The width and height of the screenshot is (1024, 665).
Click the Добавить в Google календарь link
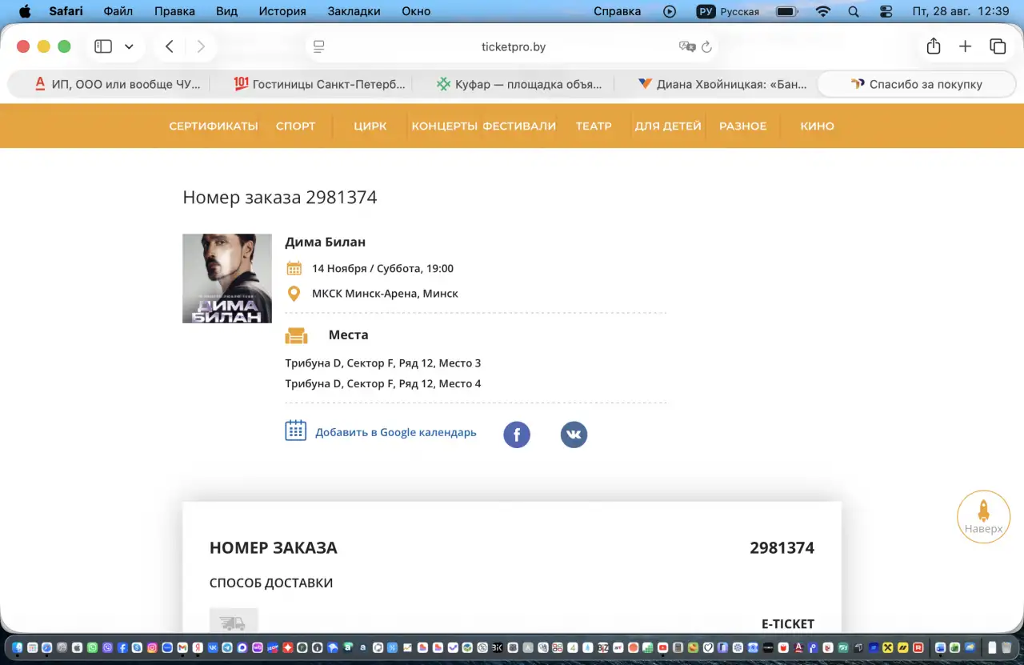tap(396, 432)
